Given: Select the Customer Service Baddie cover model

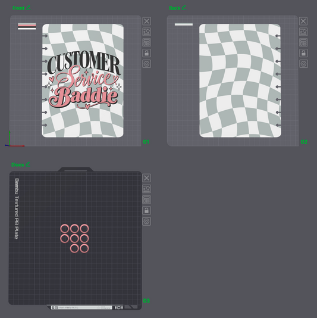Looking at the screenshot, I should click(x=83, y=80).
